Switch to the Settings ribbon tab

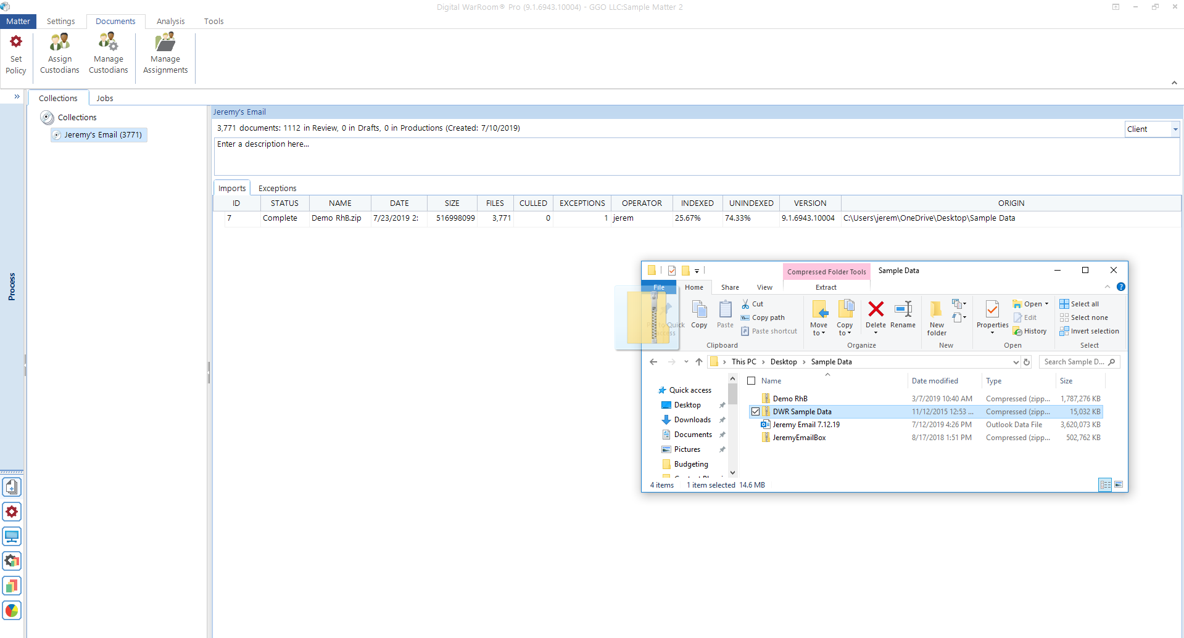tap(60, 21)
